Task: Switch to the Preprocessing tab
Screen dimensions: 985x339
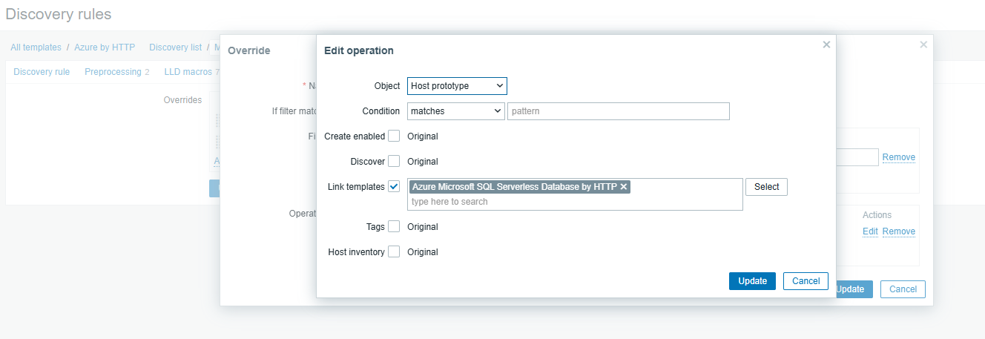Action: [x=113, y=72]
